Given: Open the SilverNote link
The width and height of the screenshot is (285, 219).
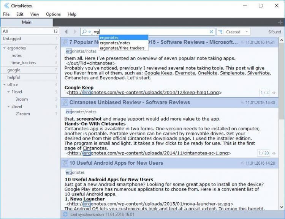Looking at the screenshot, I should click(258, 73).
